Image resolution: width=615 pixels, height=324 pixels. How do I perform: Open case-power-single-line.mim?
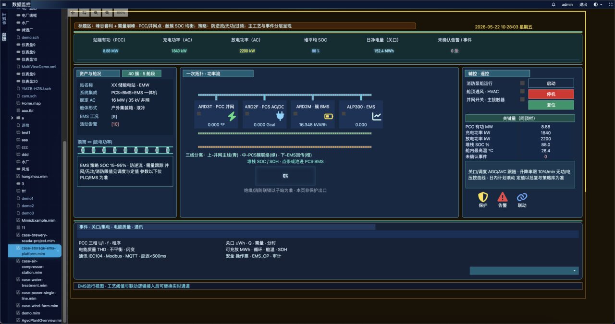point(38,295)
